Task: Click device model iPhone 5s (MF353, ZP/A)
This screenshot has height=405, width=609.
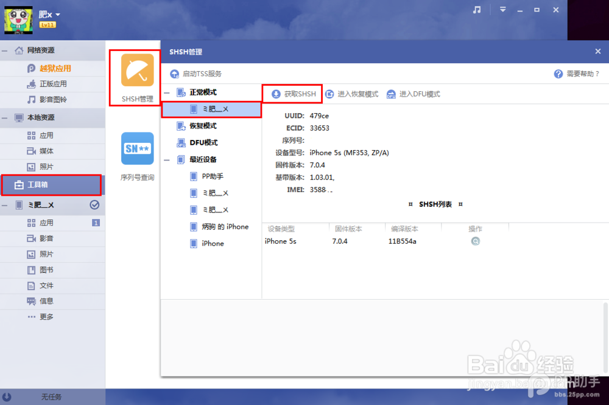Action: [x=349, y=153]
